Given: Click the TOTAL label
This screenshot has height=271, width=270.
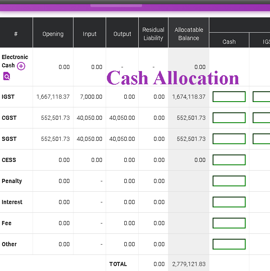Looking at the screenshot, I should 118,264.
